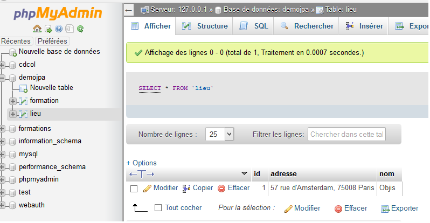The height and width of the screenshot is (223, 430).
Task: Collapse the demojpa database tree
Action: coord(3,78)
